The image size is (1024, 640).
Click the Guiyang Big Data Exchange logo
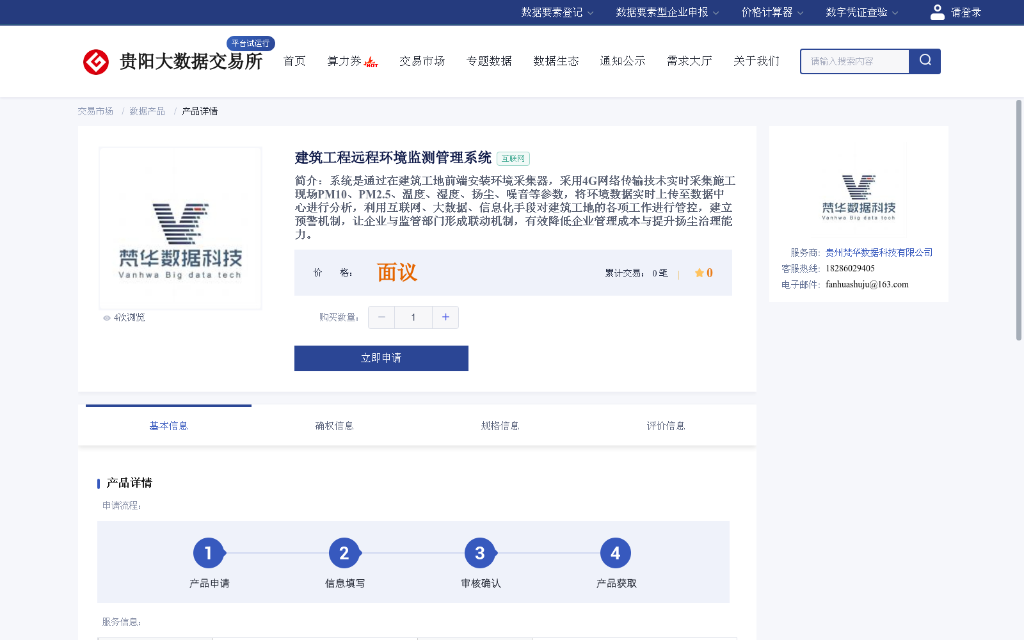(173, 61)
